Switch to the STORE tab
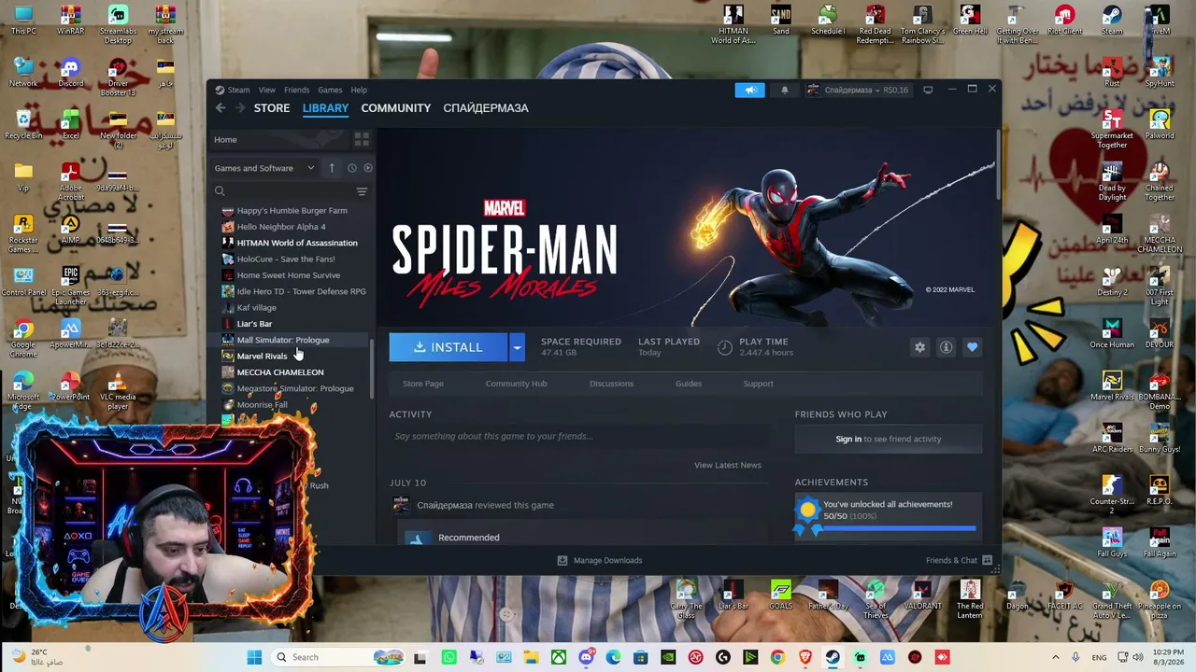Viewport: 1196px width, 672px height. [272, 108]
